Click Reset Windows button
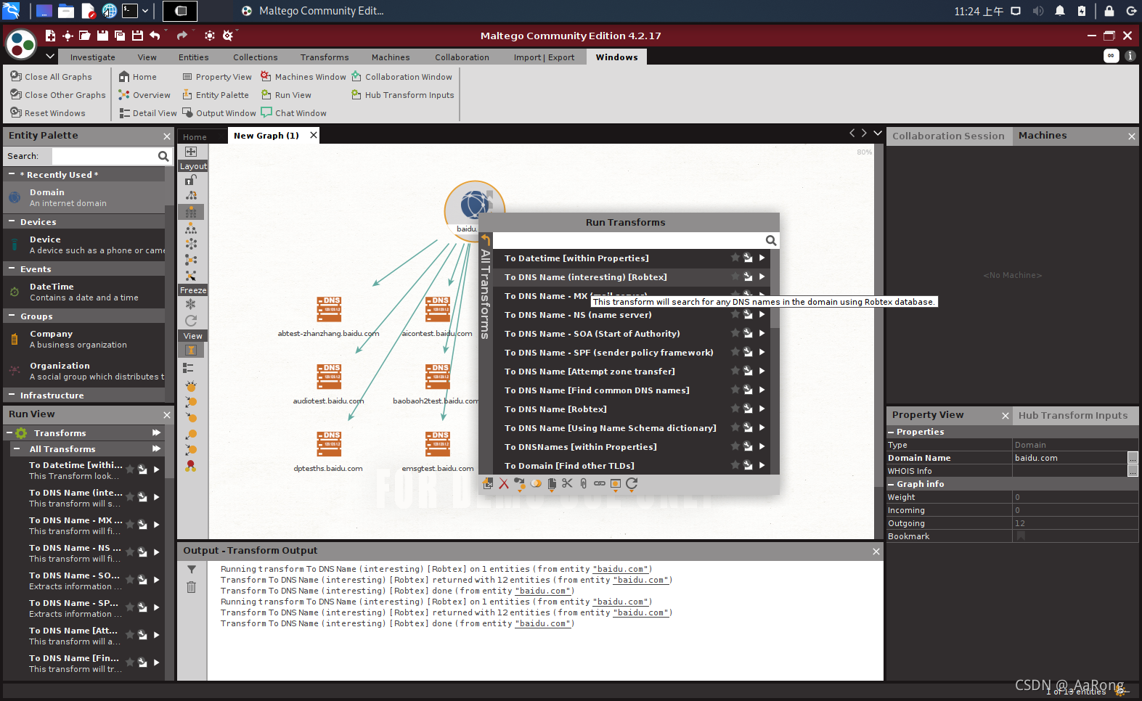The width and height of the screenshot is (1142, 701). pos(48,113)
